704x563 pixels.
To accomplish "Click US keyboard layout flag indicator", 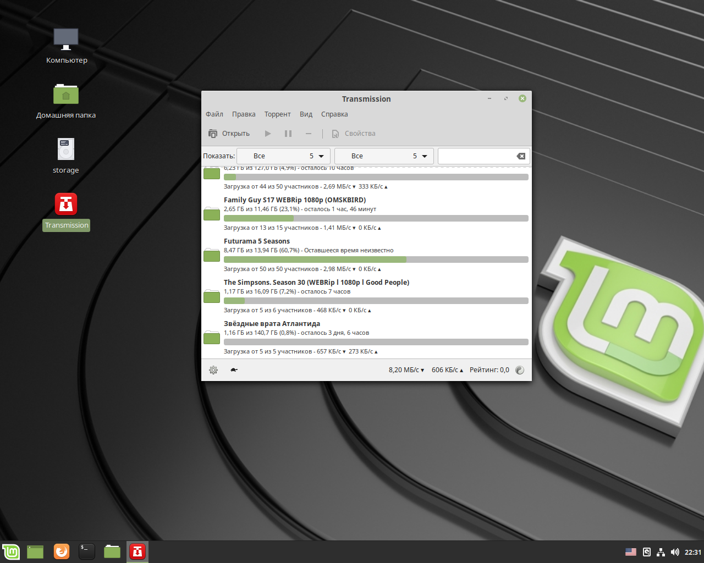I will pos(631,552).
